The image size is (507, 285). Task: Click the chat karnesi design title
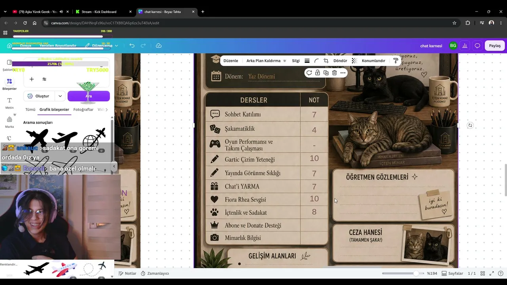coord(431,46)
